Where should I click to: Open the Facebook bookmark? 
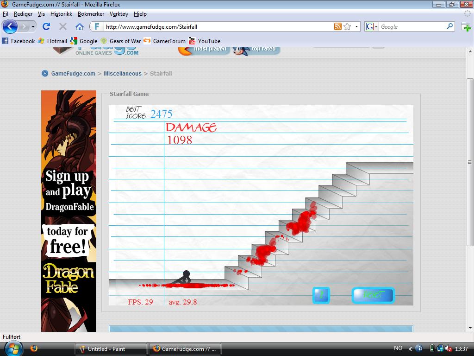pyautogui.click(x=19, y=41)
